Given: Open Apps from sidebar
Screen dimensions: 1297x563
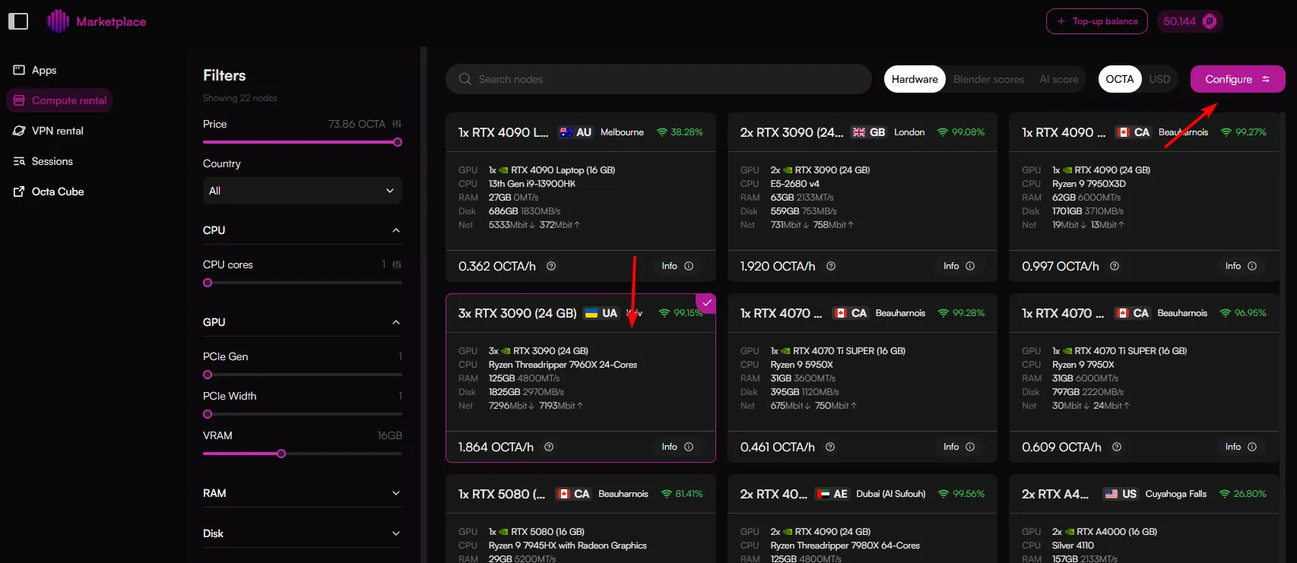Looking at the screenshot, I should coord(35,70).
